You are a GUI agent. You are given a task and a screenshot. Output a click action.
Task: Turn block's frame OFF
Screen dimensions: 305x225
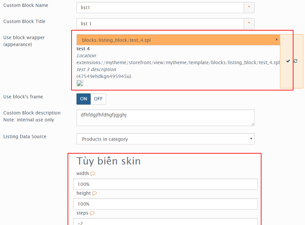tap(98, 99)
